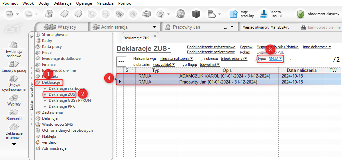Open Deklaracje GUS i PFRON submodule
342x160 pixels.
tap(70, 100)
